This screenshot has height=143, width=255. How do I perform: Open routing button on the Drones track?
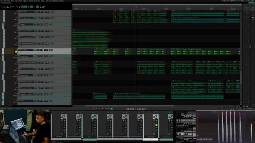pos(37,24)
